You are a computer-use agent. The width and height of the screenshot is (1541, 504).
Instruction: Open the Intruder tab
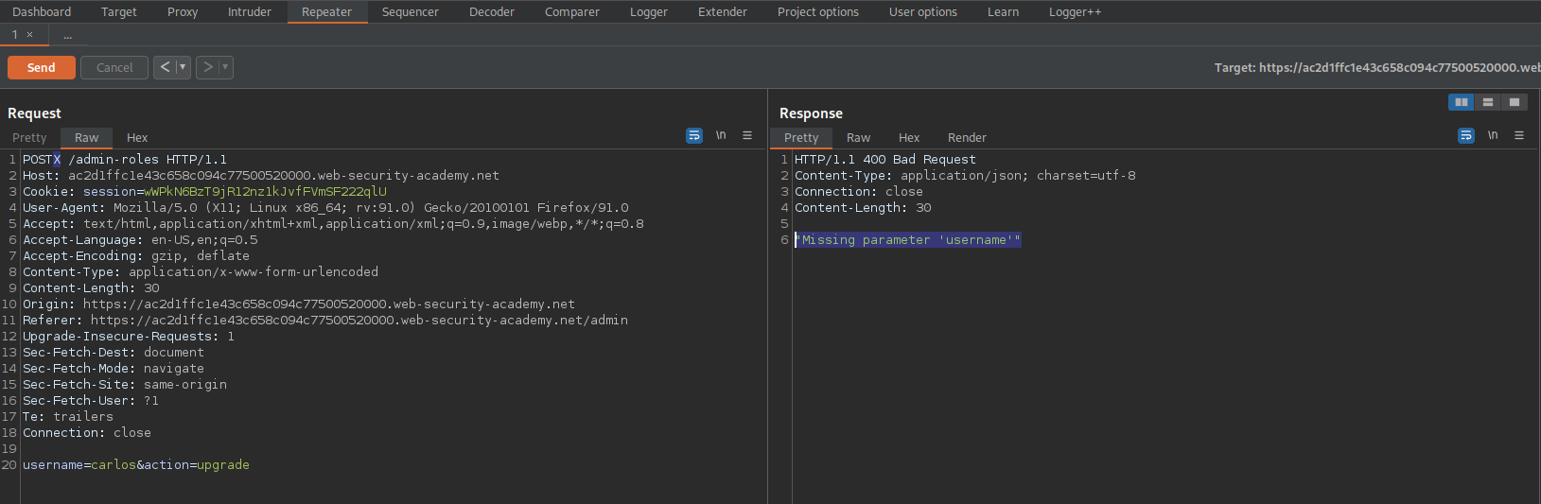[x=250, y=11]
